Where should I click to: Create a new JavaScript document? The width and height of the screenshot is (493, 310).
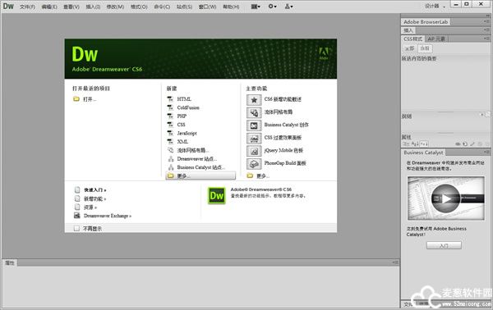point(187,133)
